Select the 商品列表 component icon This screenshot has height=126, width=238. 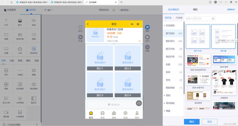(20, 35)
